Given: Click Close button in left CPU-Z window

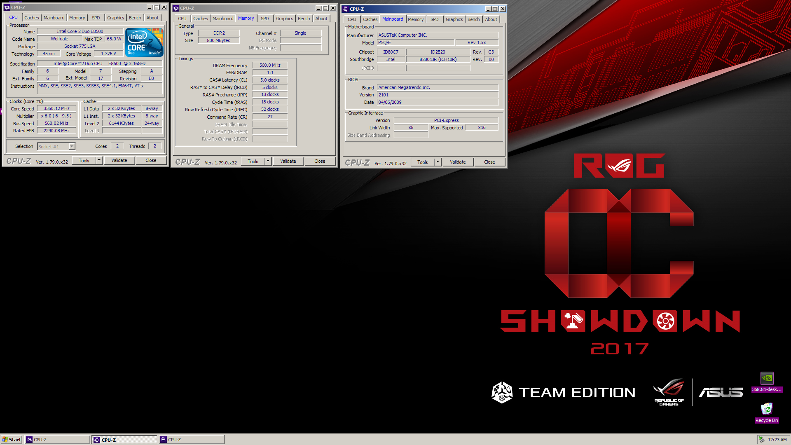Looking at the screenshot, I should pyautogui.click(x=151, y=161).
